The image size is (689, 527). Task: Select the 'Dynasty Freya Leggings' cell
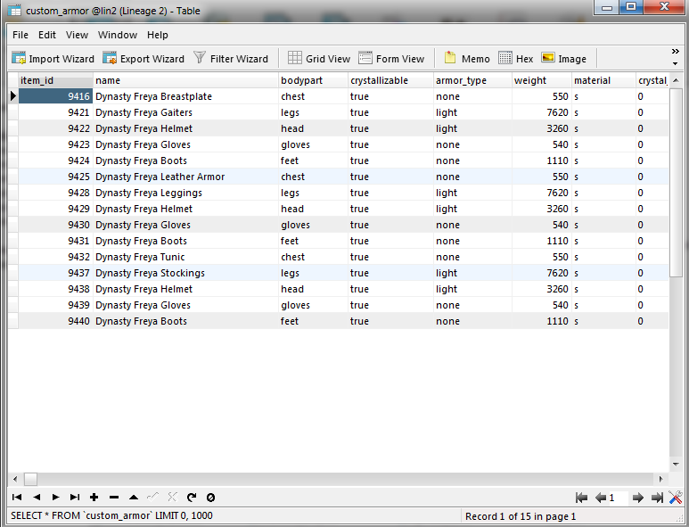point(186,193)
